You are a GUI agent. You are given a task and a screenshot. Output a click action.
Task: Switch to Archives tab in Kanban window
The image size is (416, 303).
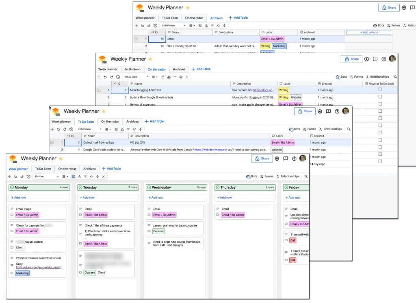(89, 169)
